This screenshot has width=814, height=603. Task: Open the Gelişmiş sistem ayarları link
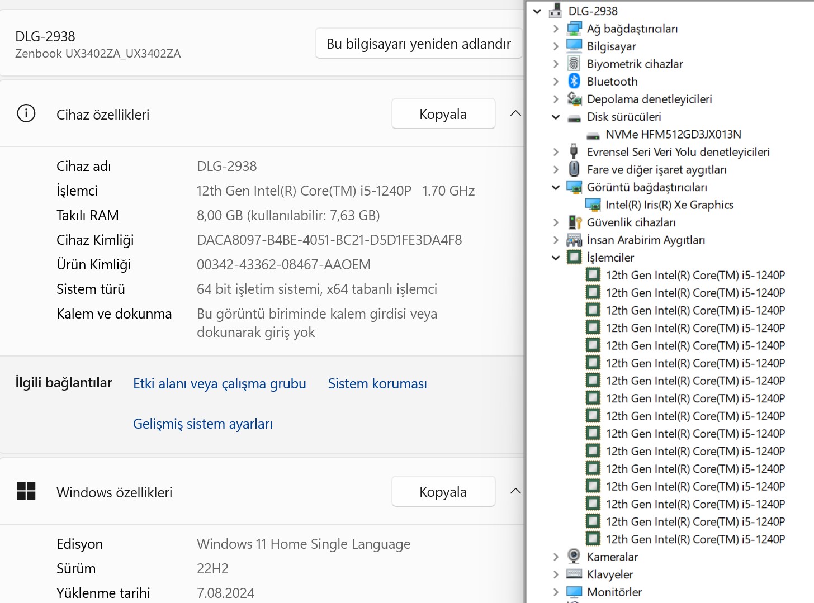click(x=203, y=424)
